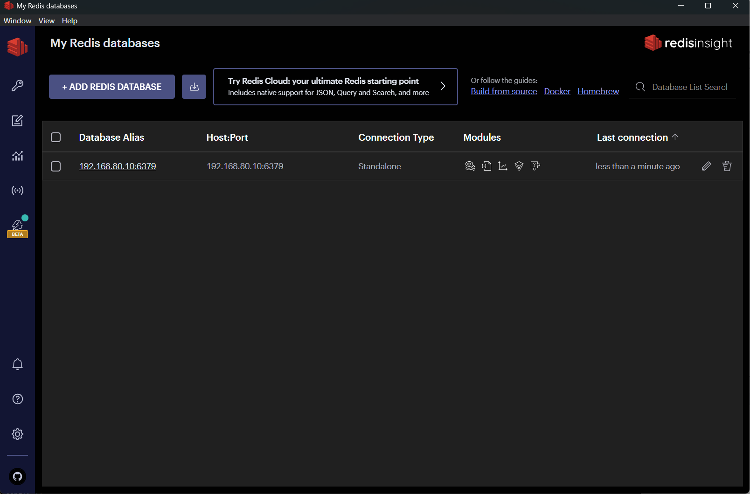Open the Window menu
Screen dimensions: 750x494
pyautogui.click(x=17, y=21)
